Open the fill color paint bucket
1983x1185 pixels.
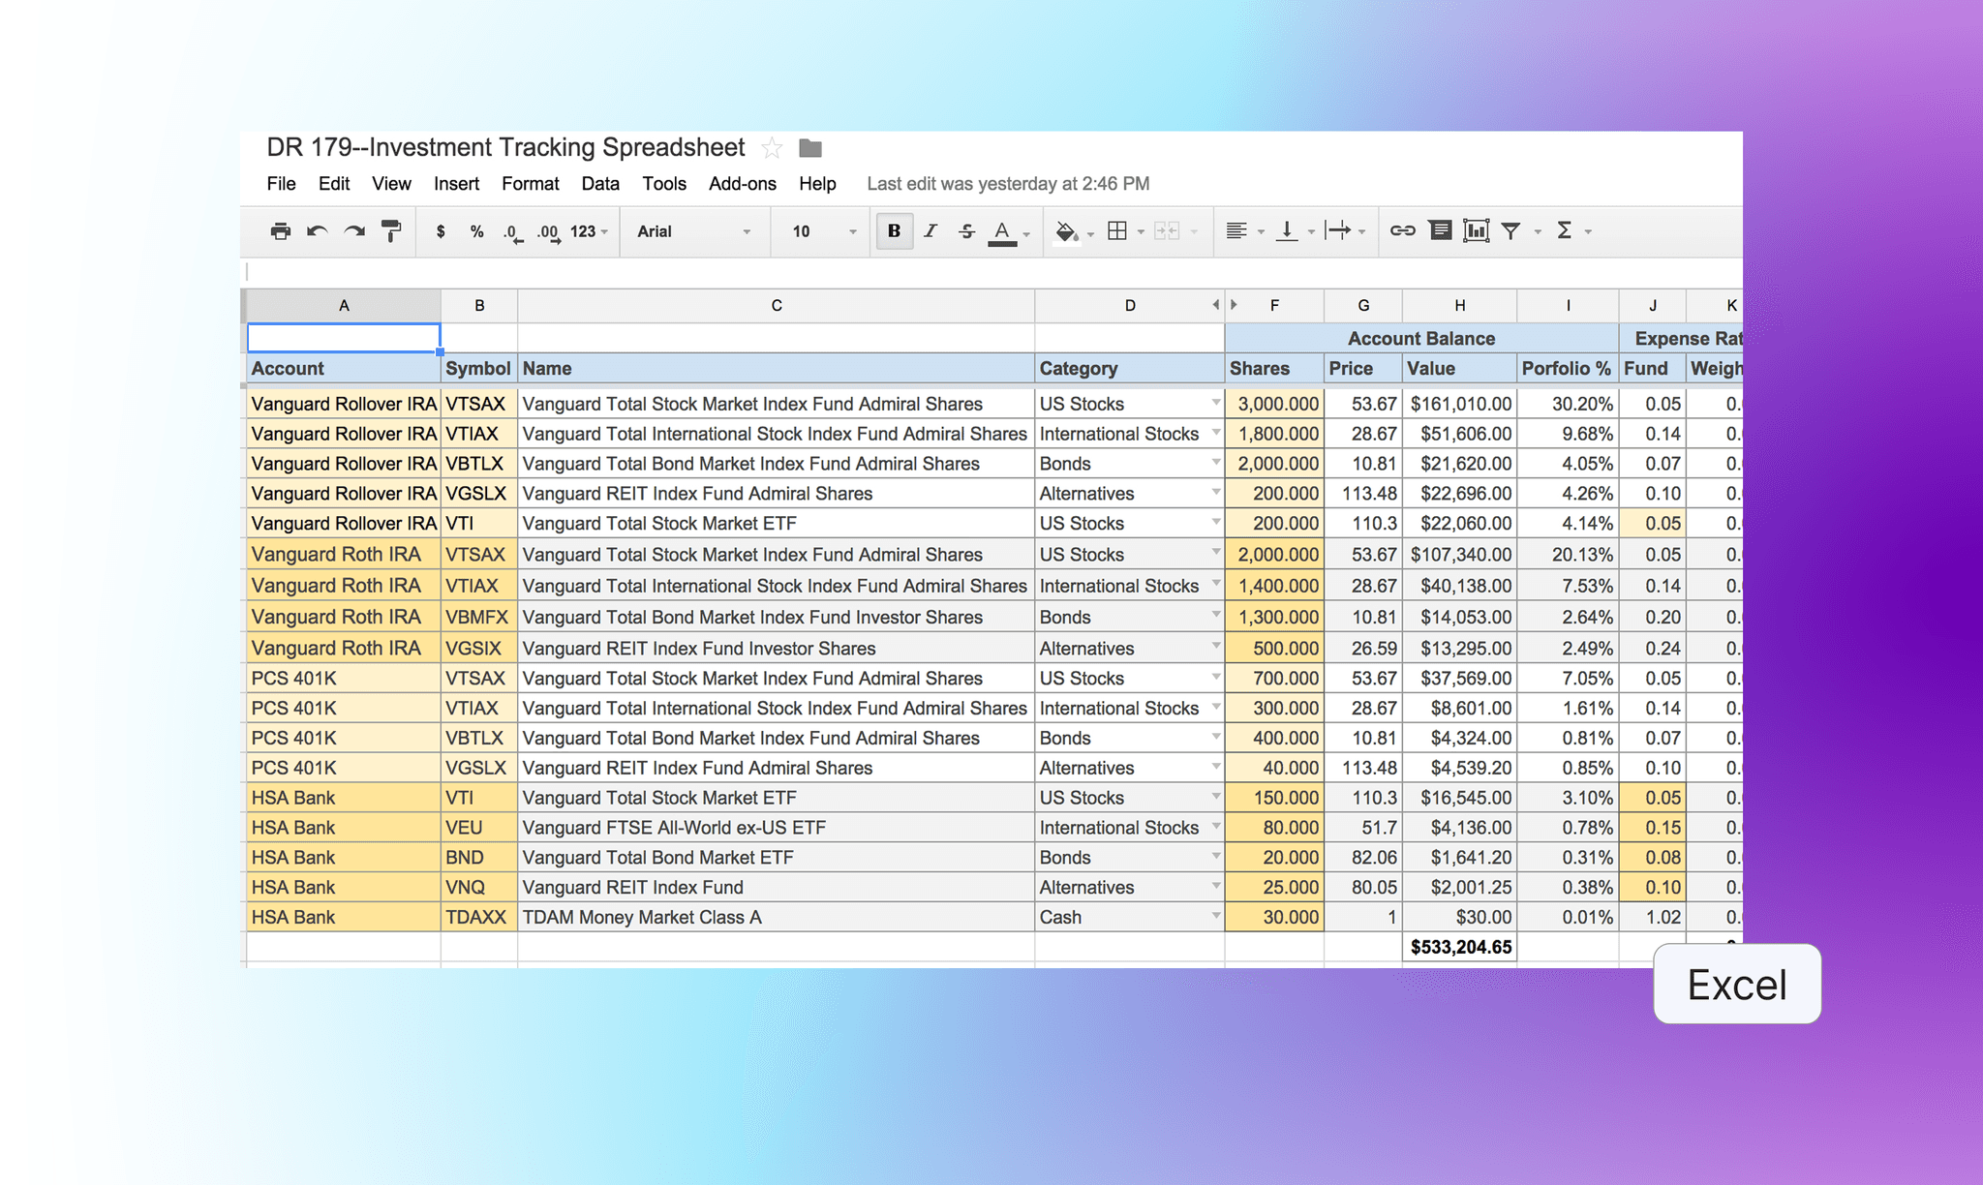coord(1066,231)
